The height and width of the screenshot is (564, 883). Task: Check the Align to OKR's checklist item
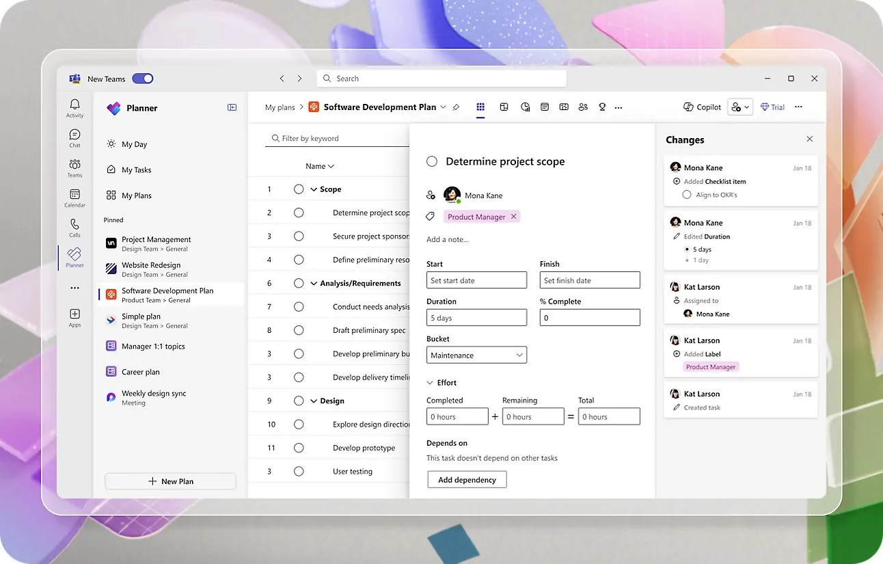tap(687, 195)
